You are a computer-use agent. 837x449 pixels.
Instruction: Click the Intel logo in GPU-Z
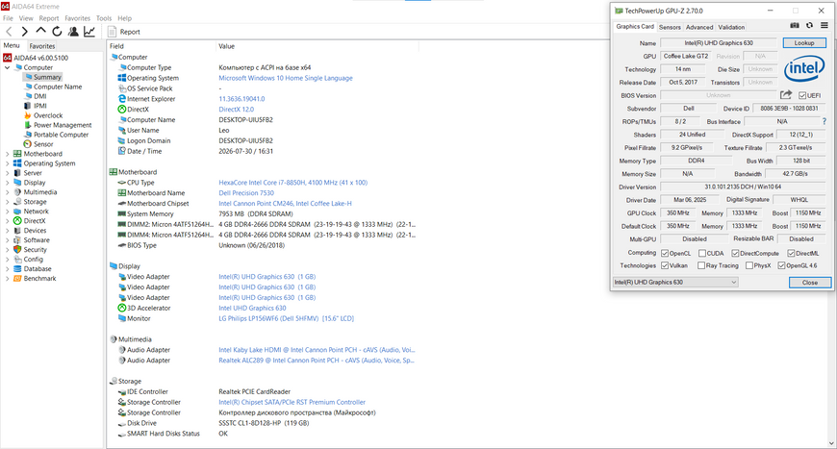pyautogui.click(x=804, y=69)
